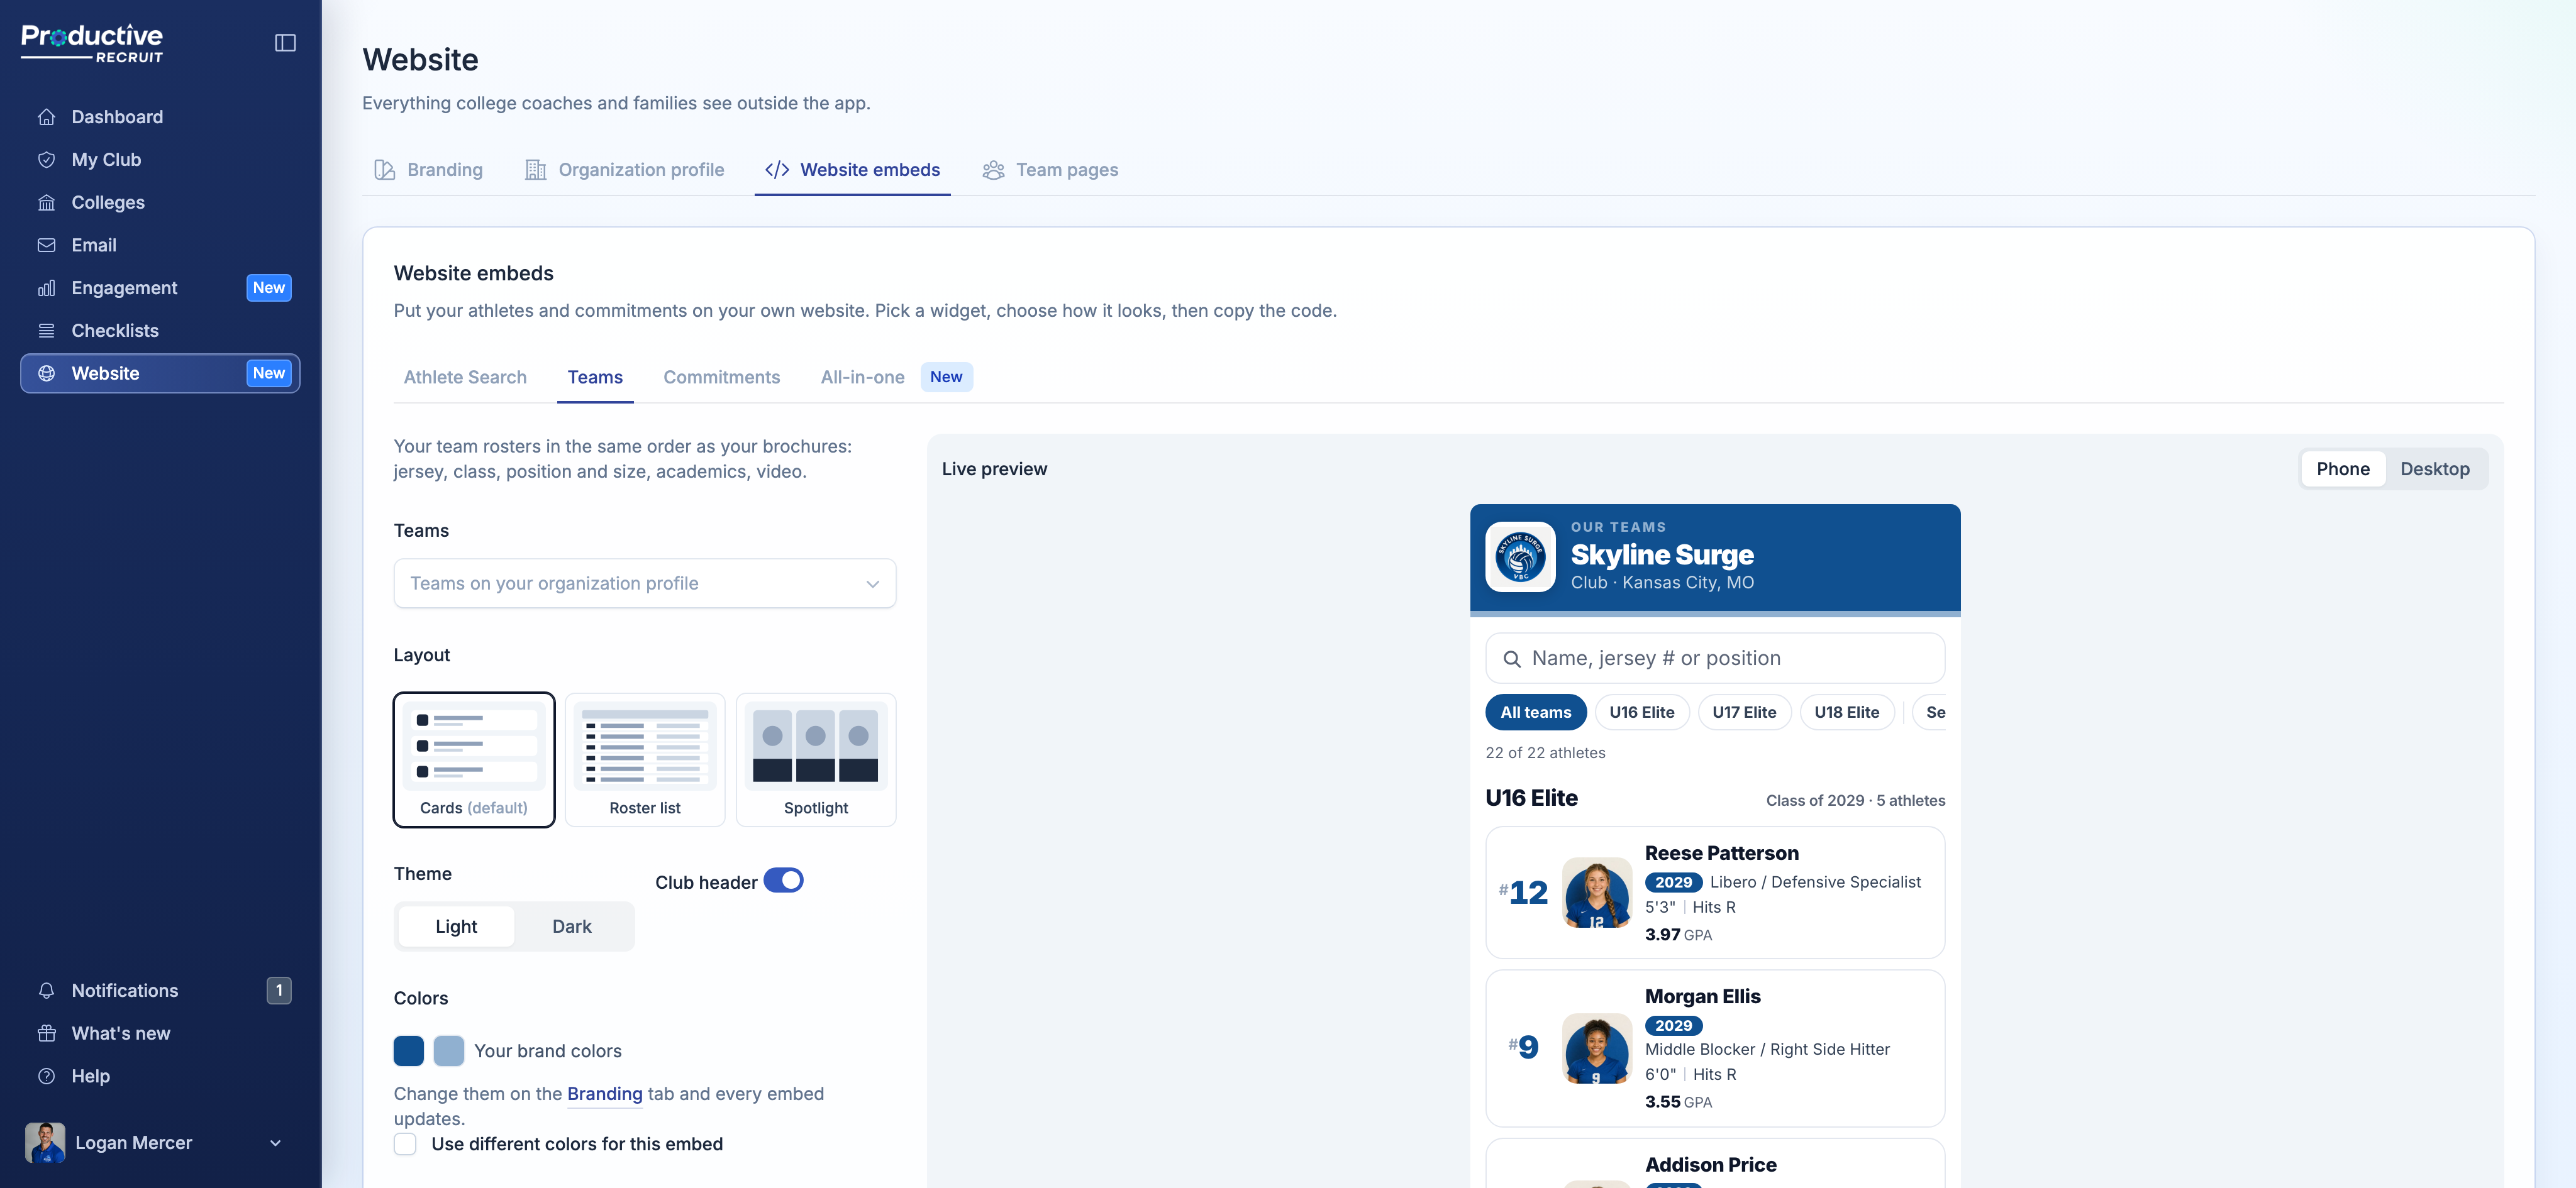Click the What's new gift icon

pyautogui.click(x=46, y=1033)
